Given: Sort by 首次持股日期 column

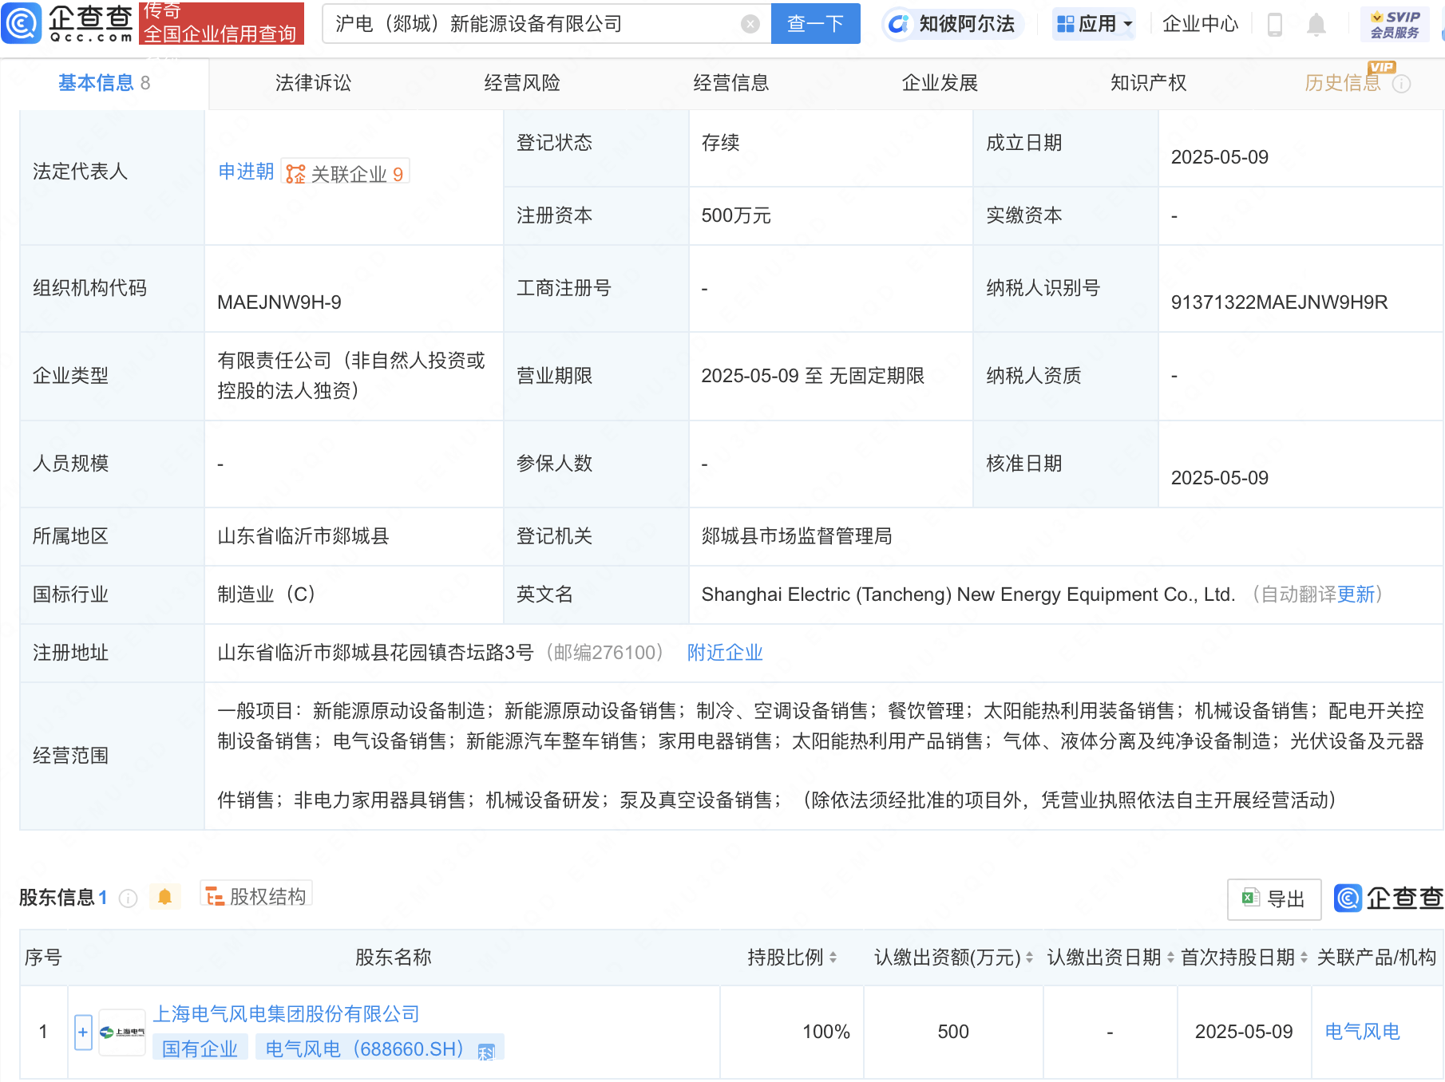Looking at the screenshot, I should [1304, 958].
